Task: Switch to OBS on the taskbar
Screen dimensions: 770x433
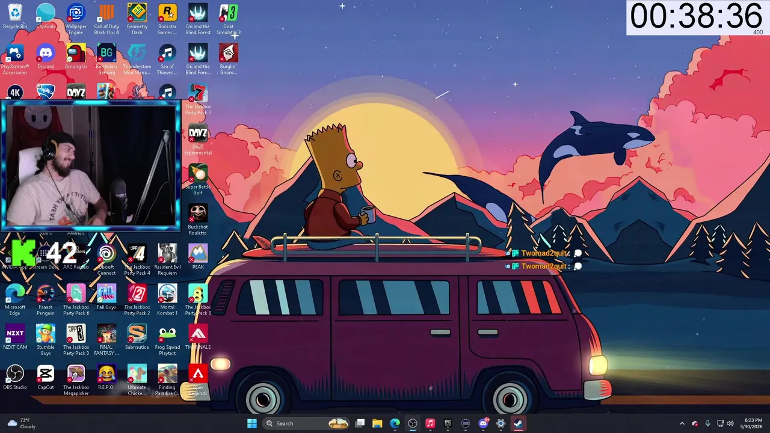Action: (x=413, y=423)
